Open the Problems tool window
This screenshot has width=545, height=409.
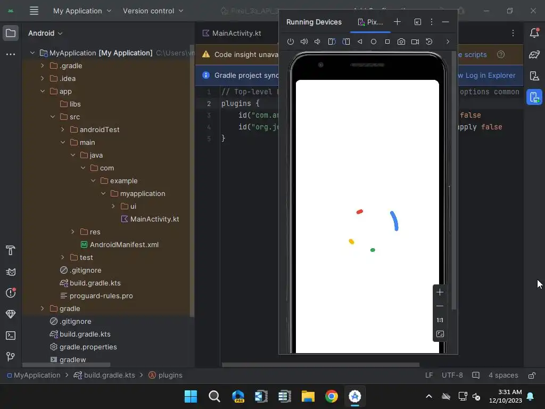pyautogui.click(x=11, y=293)
